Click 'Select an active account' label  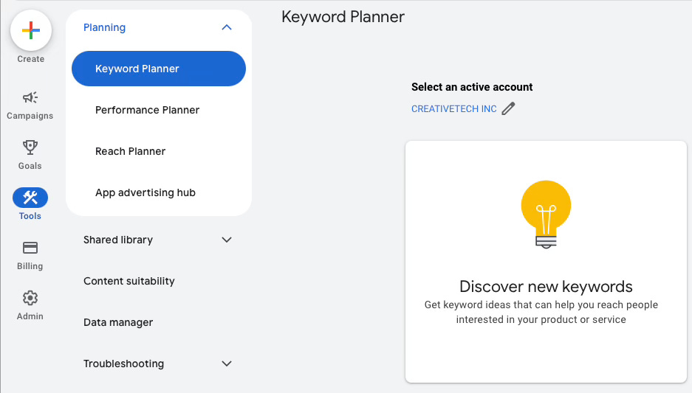click(472, 87)
